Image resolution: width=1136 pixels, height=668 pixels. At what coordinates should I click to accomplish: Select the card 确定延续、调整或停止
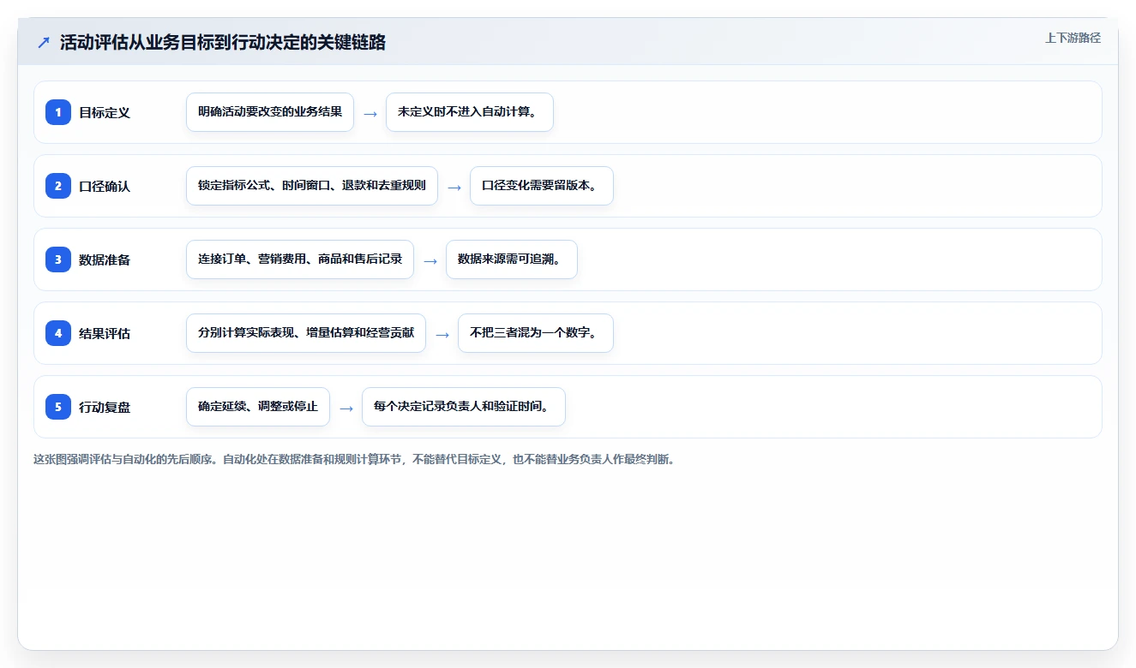click(258, 407)
